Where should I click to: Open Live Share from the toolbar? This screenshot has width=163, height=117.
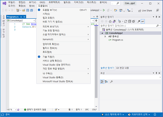[145, 11]
